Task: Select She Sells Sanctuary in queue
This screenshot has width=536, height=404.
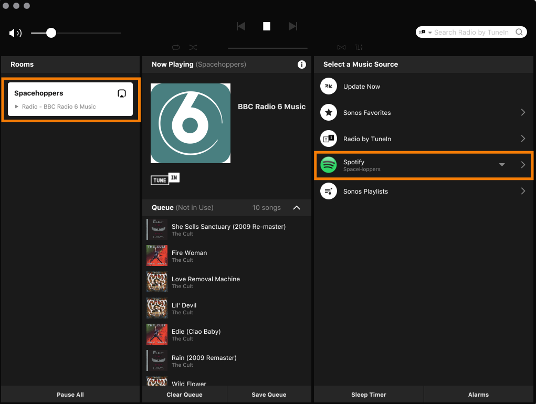Action: click(x=227, y=229)
